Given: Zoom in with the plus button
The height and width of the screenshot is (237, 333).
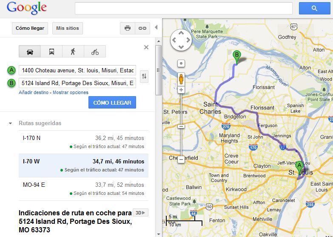Looking at the screenshot, I should (x=181, y=90).
